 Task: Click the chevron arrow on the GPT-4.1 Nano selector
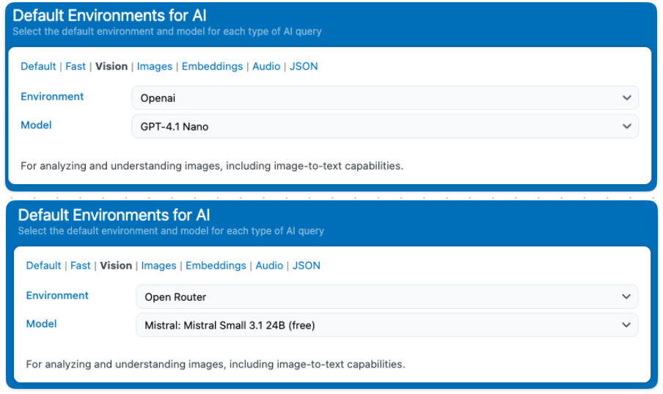(626, 126)
